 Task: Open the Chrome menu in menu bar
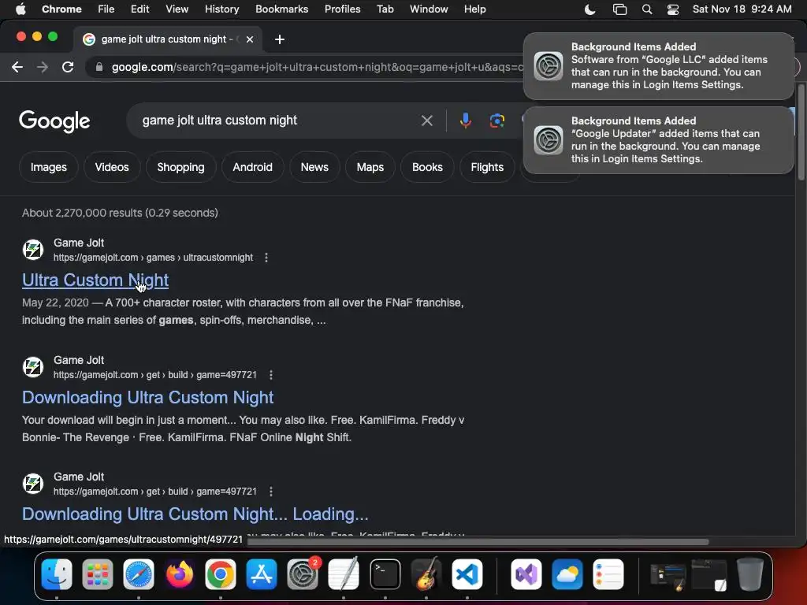(x=61, y=9)
